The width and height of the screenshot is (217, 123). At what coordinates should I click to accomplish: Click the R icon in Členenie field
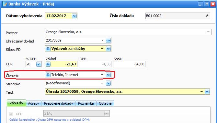48,75
